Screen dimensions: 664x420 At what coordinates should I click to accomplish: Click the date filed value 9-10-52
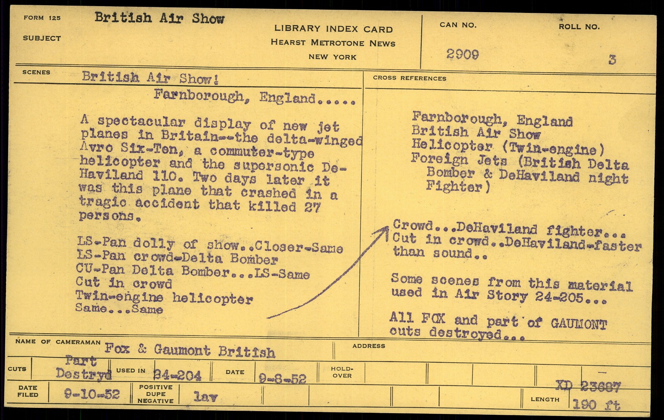pyautogui.click(x=92, y=394)
